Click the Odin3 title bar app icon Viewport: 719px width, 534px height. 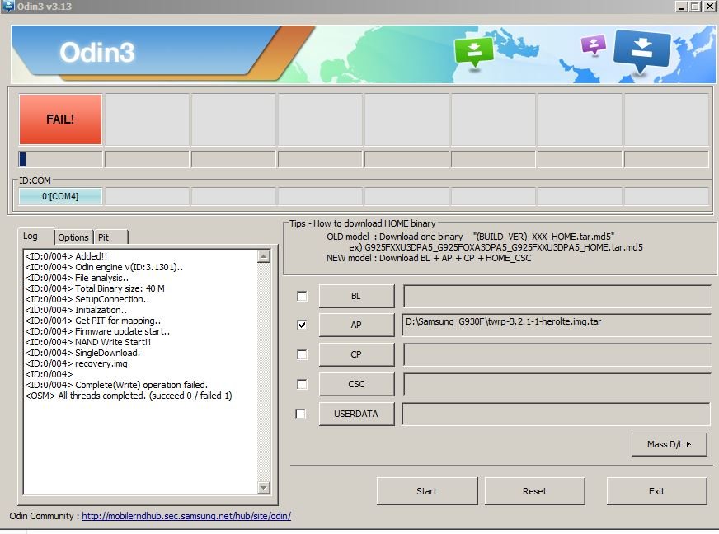(x=9, y=6)
